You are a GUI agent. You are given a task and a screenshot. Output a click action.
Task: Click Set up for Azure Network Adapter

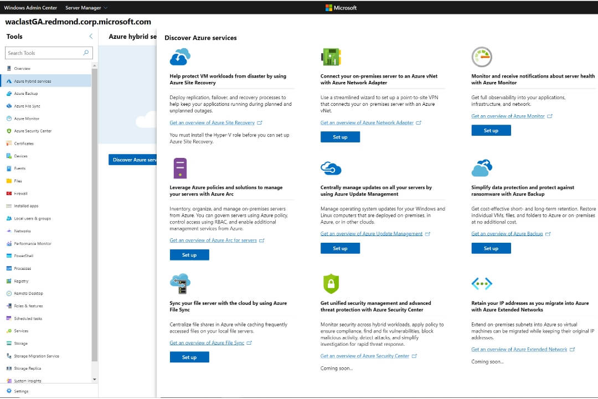pyautogui.click(x=340, y=137)
